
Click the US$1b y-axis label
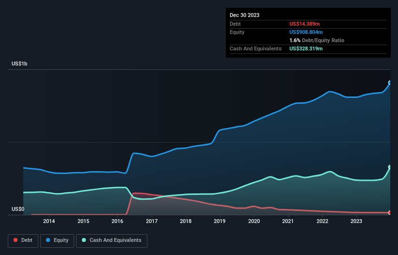click(19, 64)
